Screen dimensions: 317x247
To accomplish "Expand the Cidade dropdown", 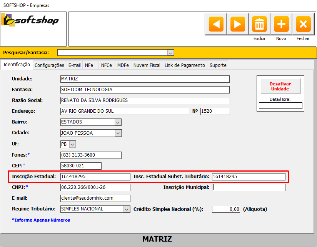I will click(118, 133).
